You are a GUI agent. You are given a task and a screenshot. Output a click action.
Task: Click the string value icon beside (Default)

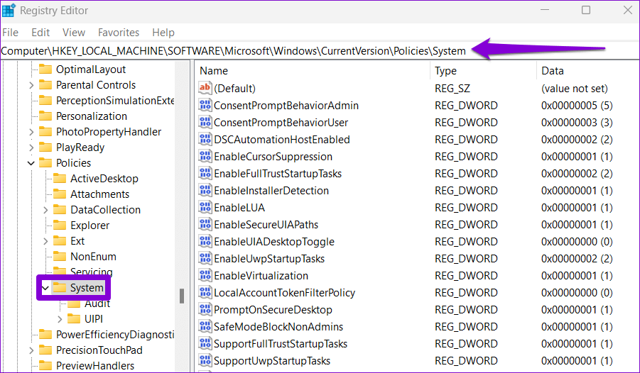point(205,88)
